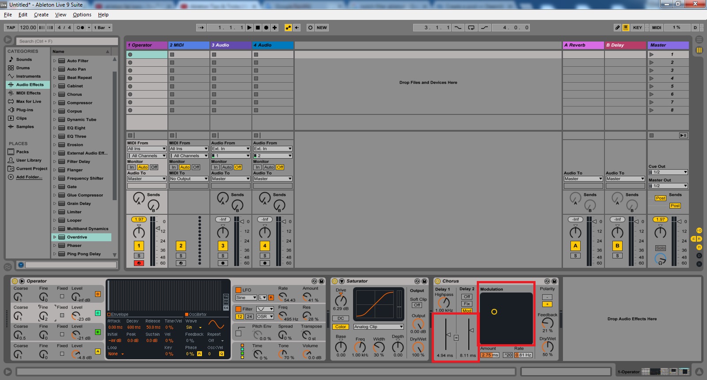Toggle the Loop switch icon
This screenshot has width=707, height=380.
click(x=471, y=27)
